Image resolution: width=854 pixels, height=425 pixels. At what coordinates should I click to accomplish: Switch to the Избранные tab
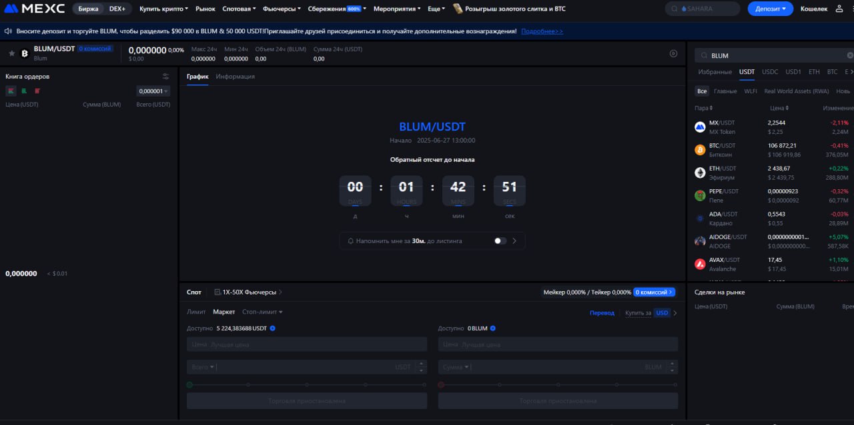tap(715, 72)
